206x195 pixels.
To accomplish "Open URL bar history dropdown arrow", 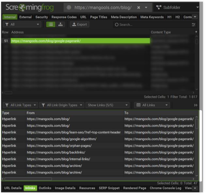I will click(x=146, y=7).
